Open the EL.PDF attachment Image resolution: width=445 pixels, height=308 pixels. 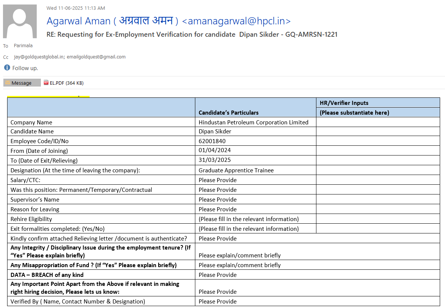pos(66,83)
